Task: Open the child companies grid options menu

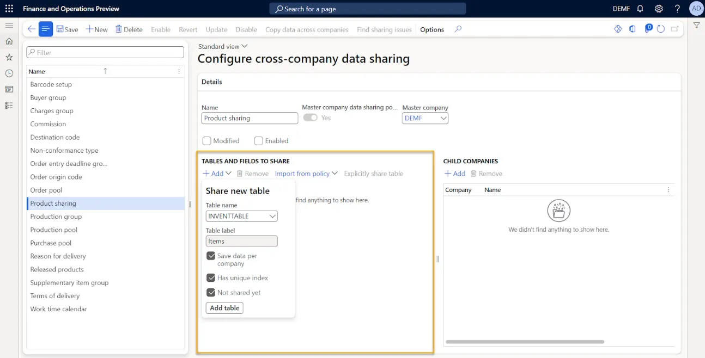Action: pyautogui.click(x=668, y=190)
